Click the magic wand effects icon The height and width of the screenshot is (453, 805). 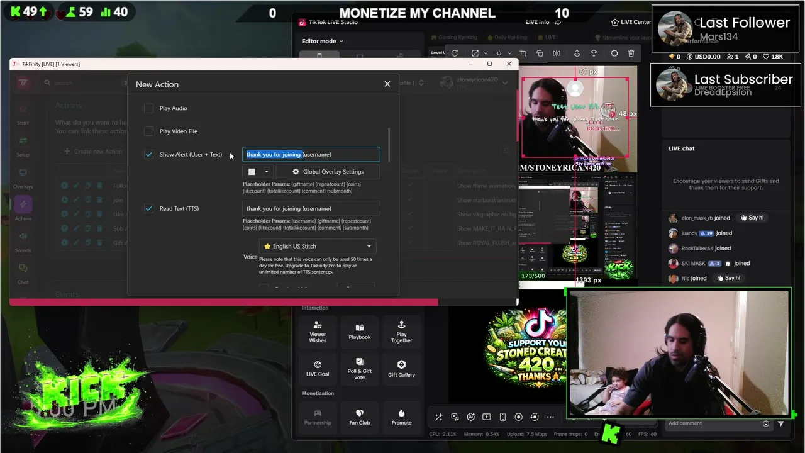click(438, 417)
